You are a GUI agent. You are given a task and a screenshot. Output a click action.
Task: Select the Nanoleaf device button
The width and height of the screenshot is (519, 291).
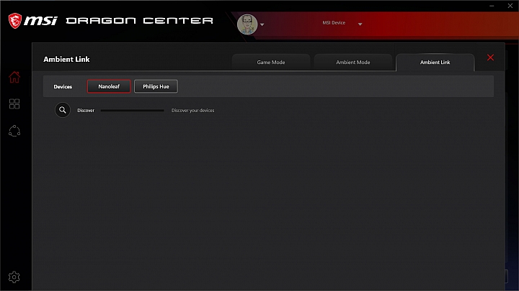point(109,86)
